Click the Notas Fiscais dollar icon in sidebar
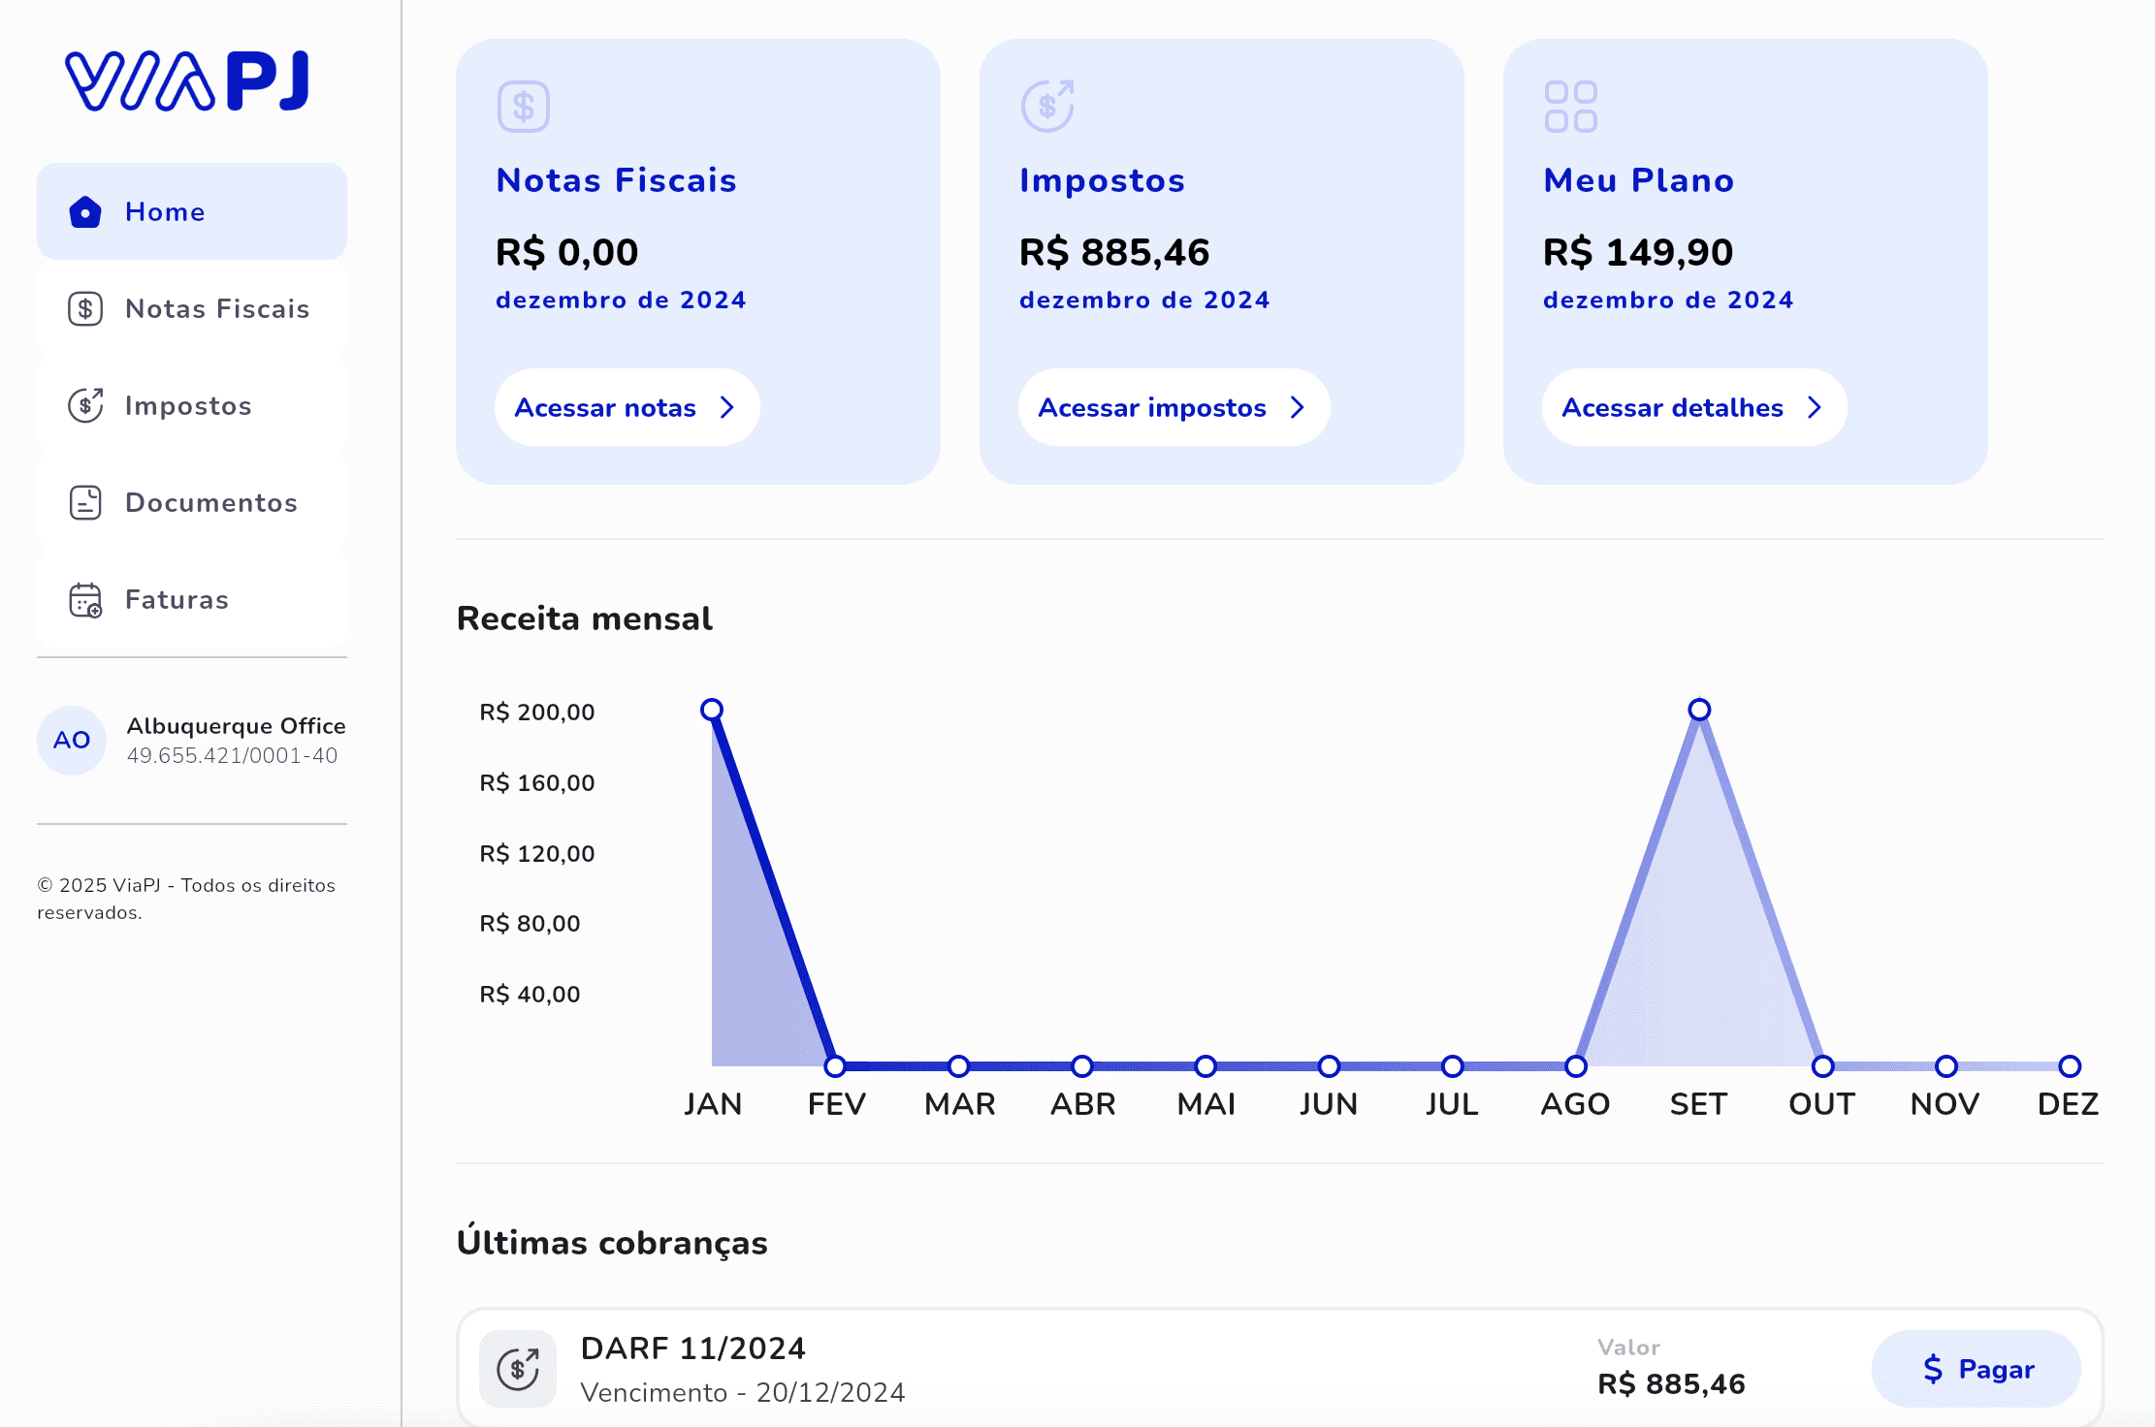 tap(85, 308)
